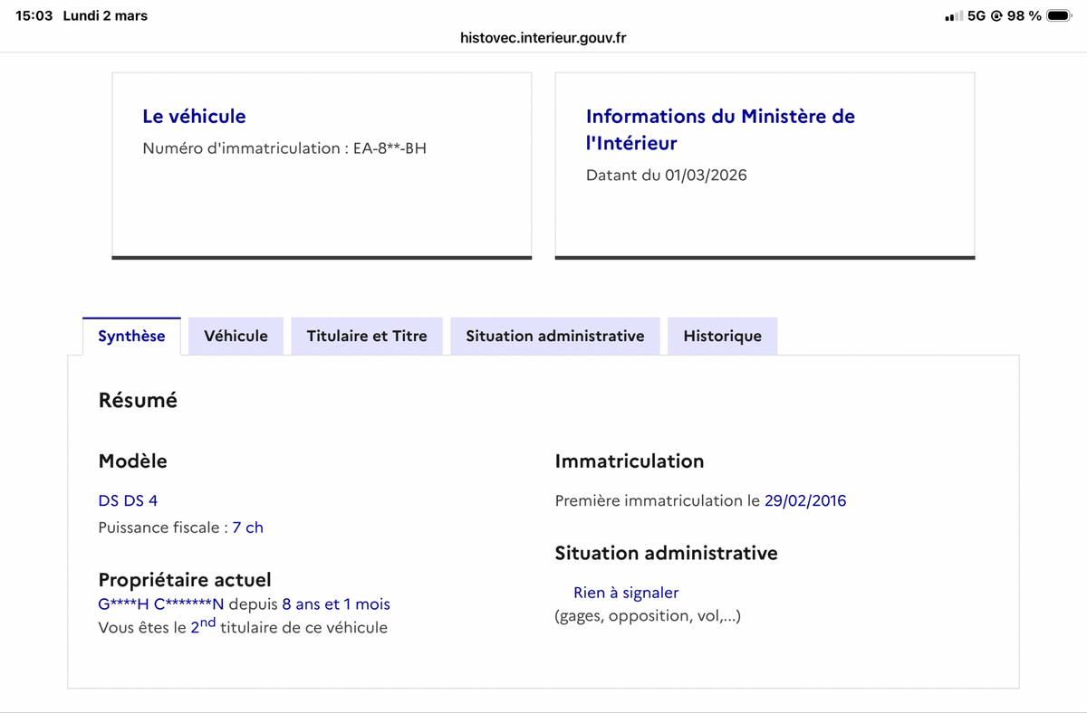1087x713 pixels.
Task: Click the "8 ans et 1 mois" duration
Action: click(x=336, y=604)
